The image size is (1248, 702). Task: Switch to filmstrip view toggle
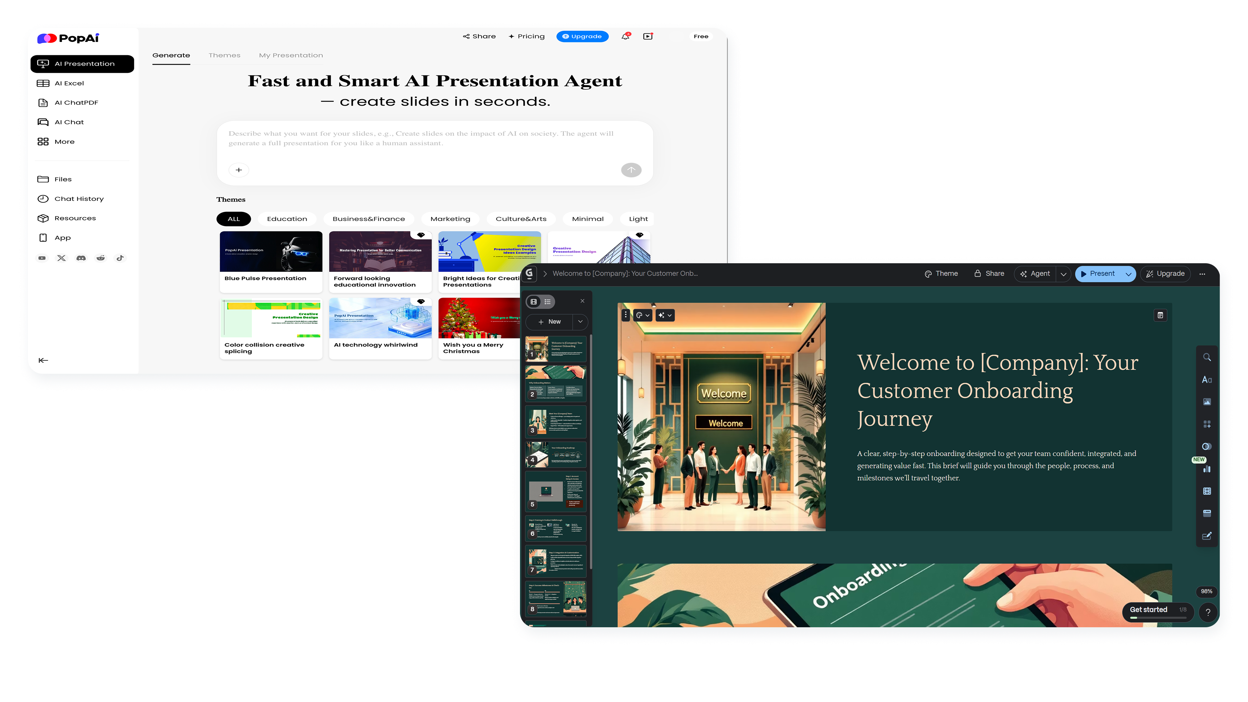pos(534,302)
